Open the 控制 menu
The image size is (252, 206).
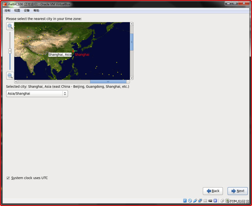(x=7, y=10)
